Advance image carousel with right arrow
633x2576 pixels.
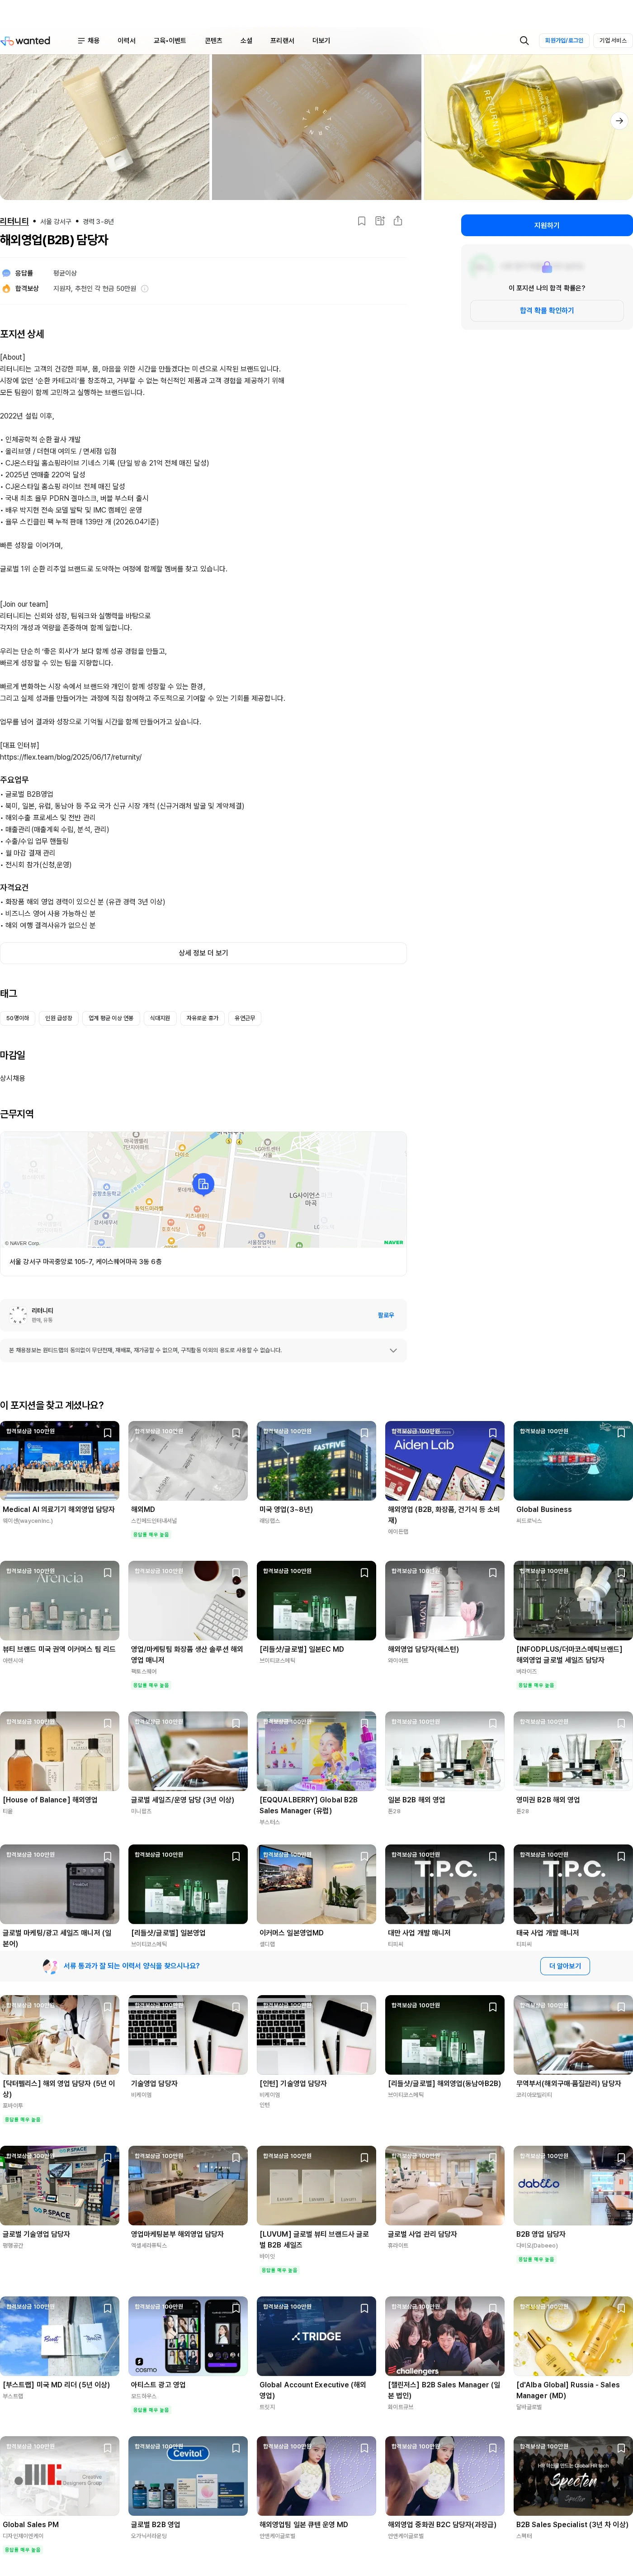click(619, 121)
